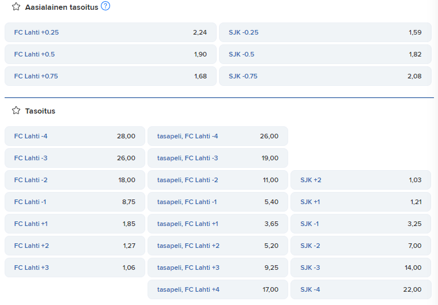Click the Tasoitus section heading
The height and width of the screenshot is (305, 438).
(40, 111)
